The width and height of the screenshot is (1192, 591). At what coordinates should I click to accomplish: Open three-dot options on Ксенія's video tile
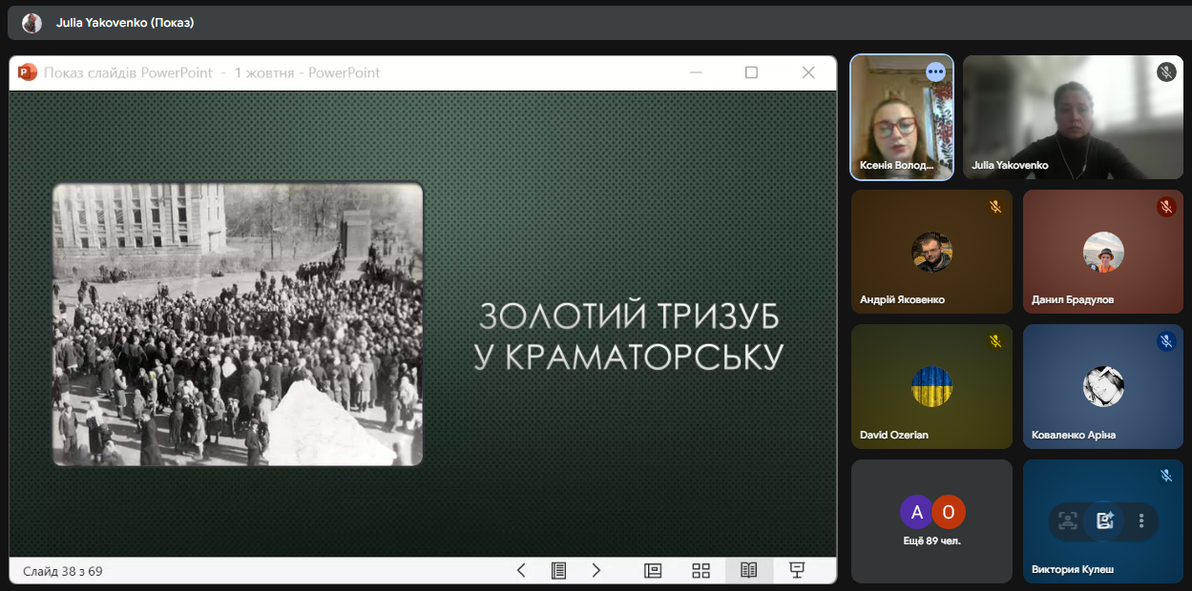click(x=935, y=72)
